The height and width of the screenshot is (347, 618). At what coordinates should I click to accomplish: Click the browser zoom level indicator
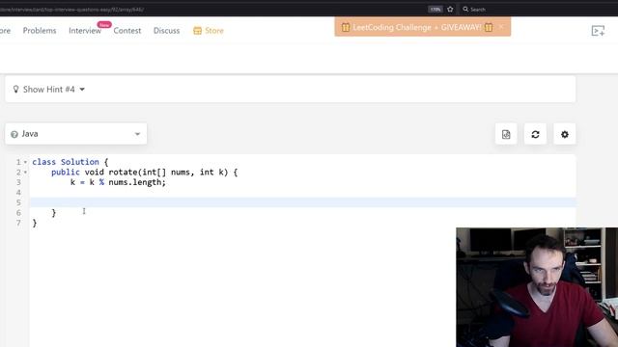point(435,9)
